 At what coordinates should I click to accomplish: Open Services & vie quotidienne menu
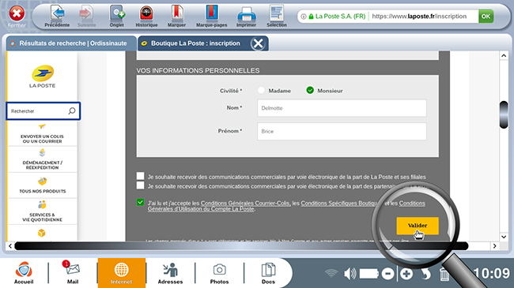pyautogui.click(x=42, y=211)
